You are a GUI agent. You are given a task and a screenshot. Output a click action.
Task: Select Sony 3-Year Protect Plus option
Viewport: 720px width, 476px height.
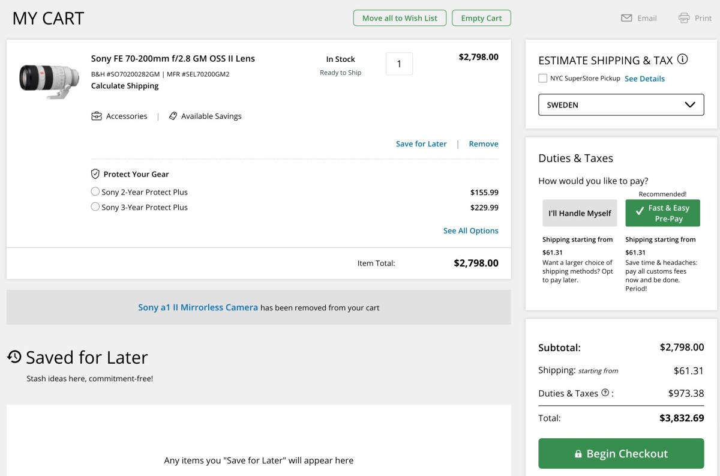pos(95,206)
